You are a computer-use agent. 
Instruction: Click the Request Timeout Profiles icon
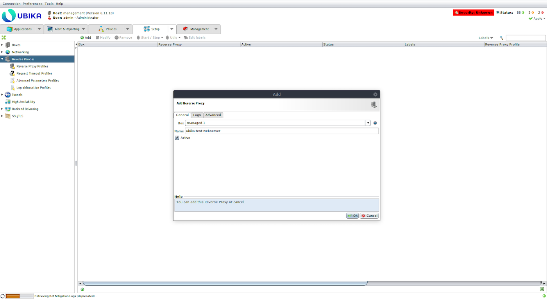point(12,73)
